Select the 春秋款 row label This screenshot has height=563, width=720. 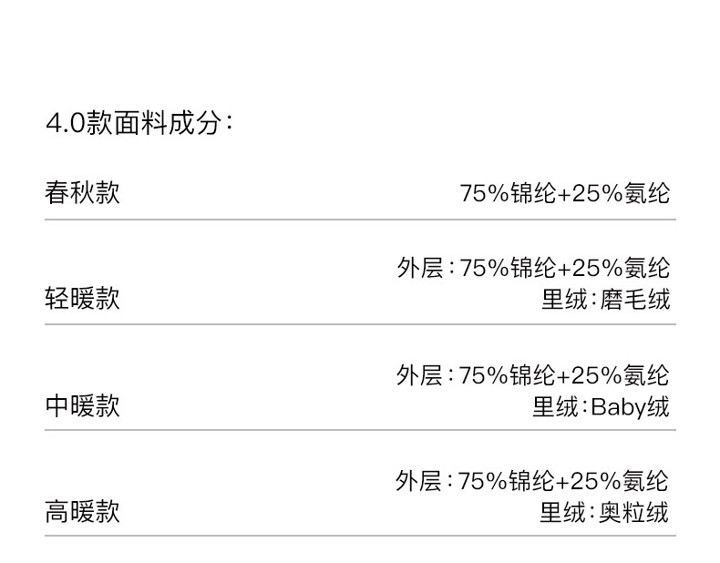click(x=82, y=192)
